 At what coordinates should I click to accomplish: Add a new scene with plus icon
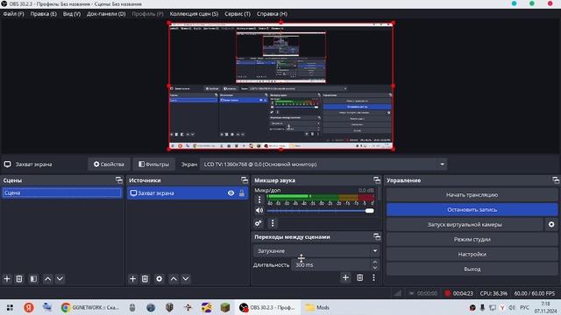click(7, 278)
